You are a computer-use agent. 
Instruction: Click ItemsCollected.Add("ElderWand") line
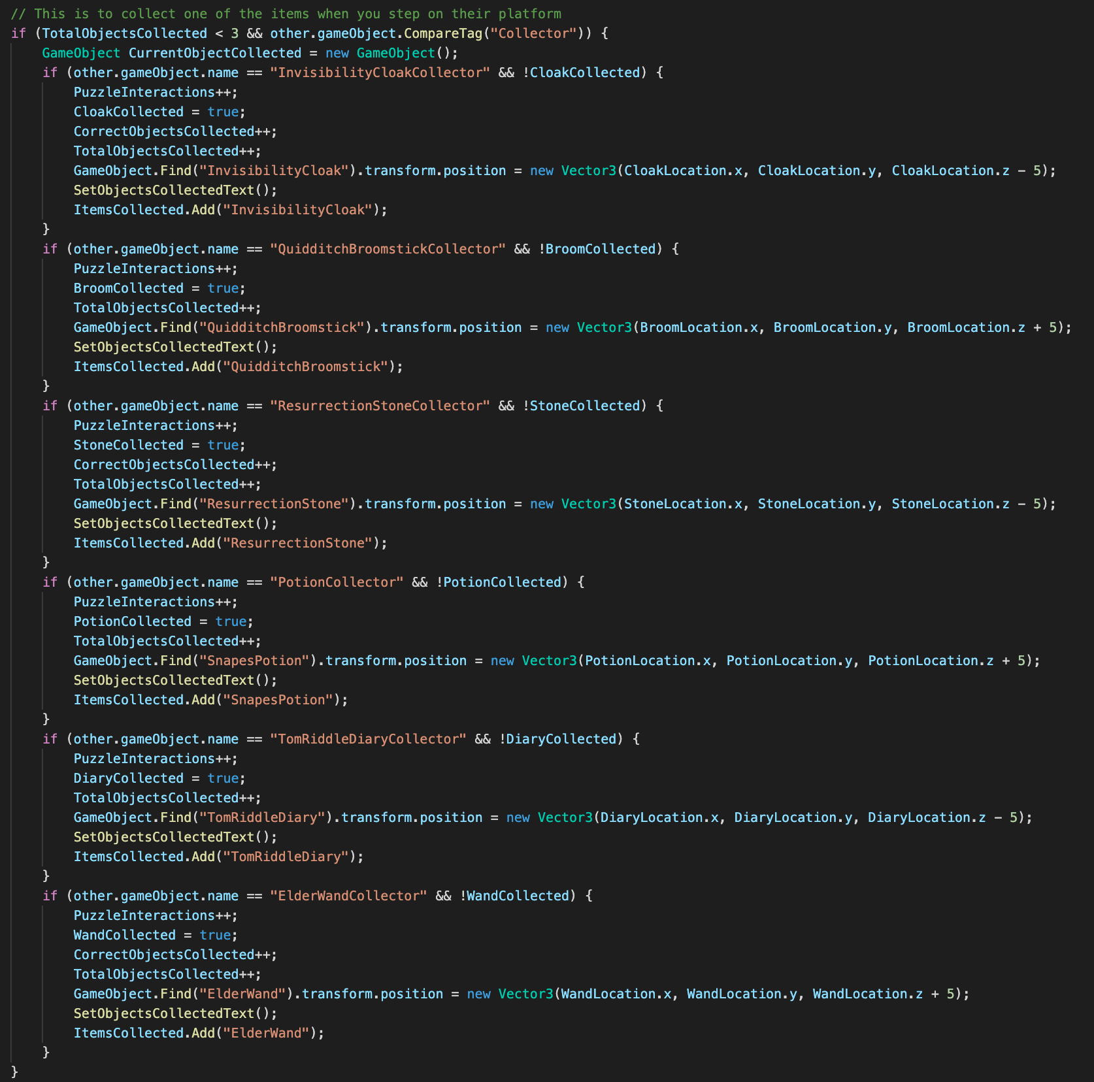pyautogui.click(x=199, y=1033)
